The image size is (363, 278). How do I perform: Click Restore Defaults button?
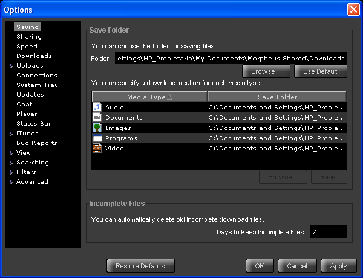click(140, 266)
